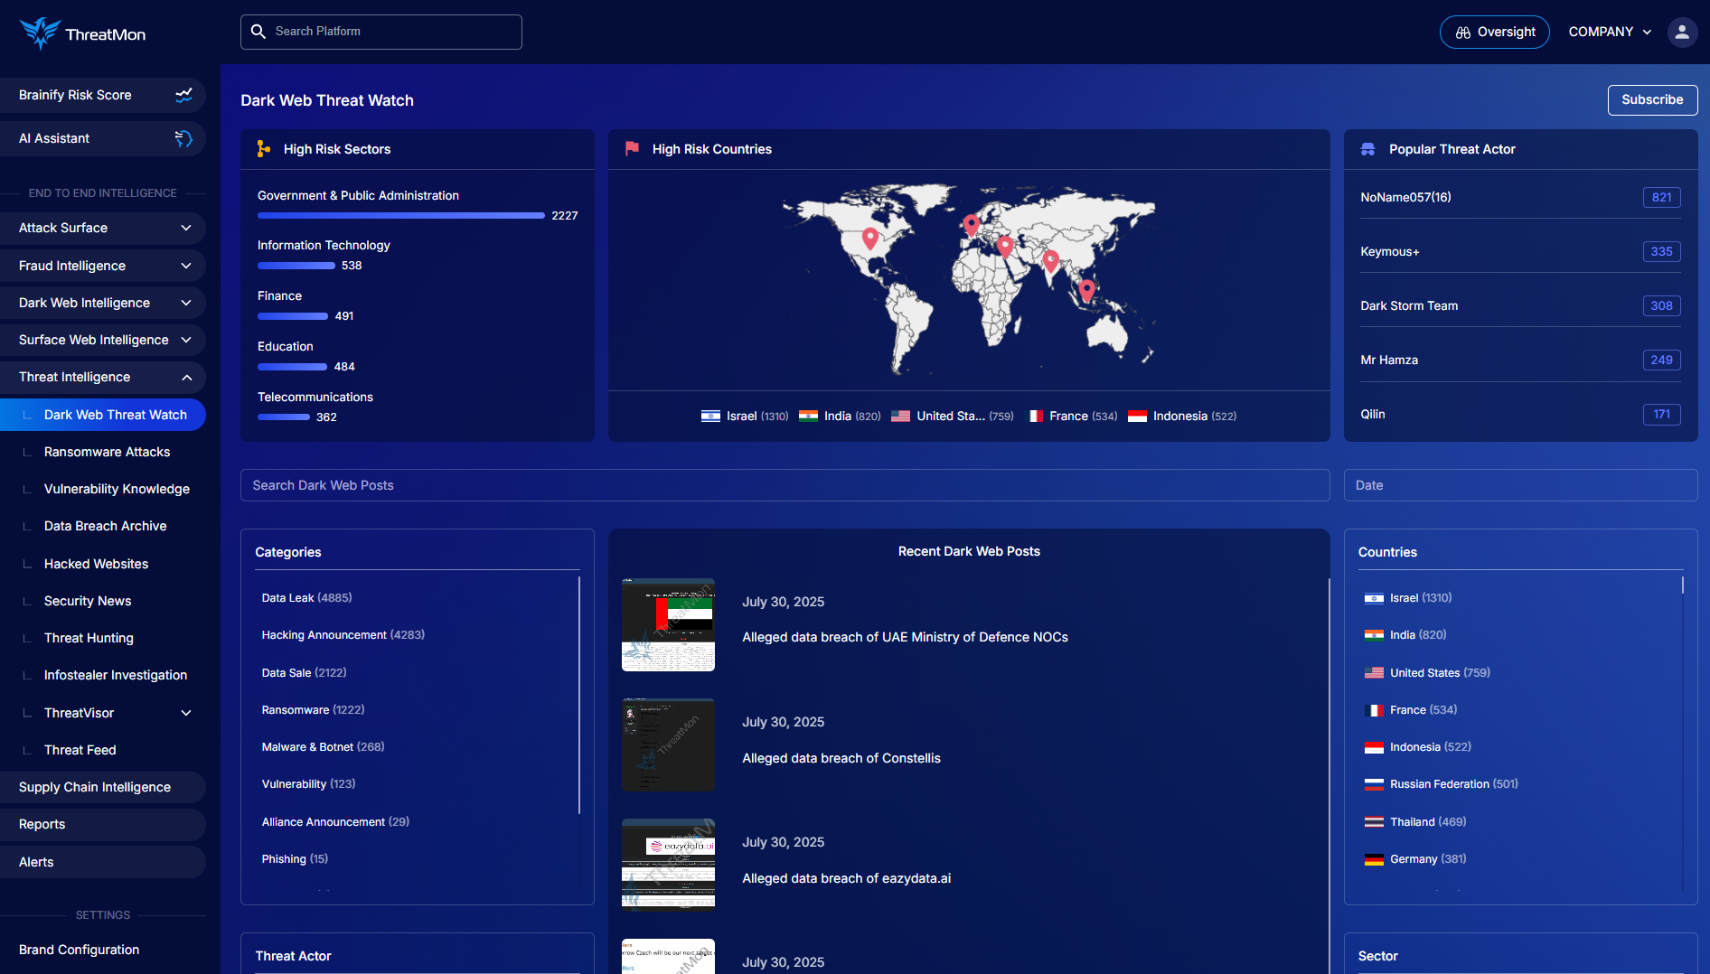Filter by Ransomware category

click(x=313, y=710)
